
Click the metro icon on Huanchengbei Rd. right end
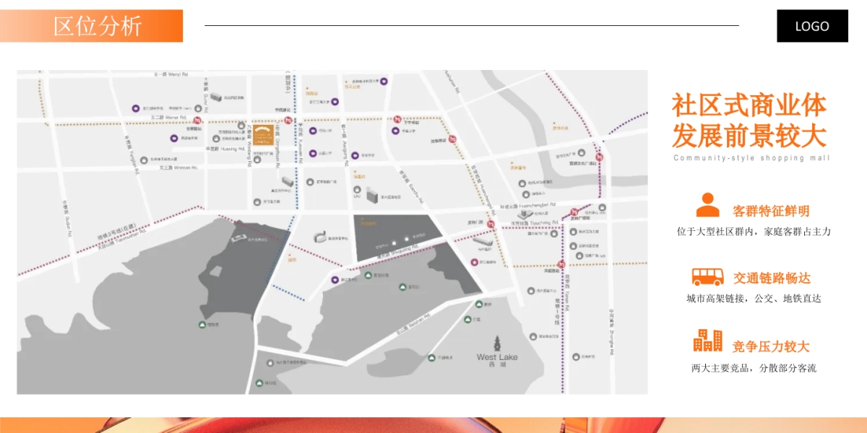point(574,212)
